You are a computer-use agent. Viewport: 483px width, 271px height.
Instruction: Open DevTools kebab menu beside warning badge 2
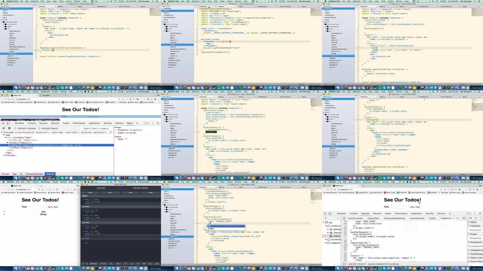[x=153, y=123]
